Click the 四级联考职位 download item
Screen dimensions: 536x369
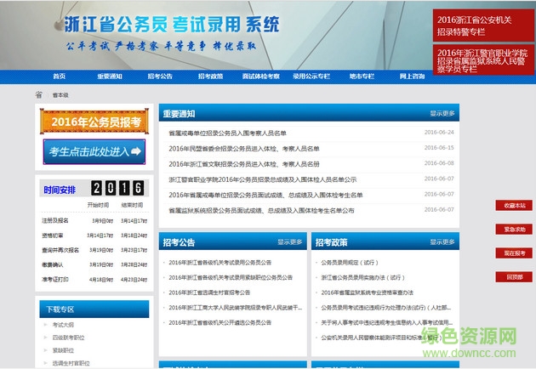click(68, 338)
